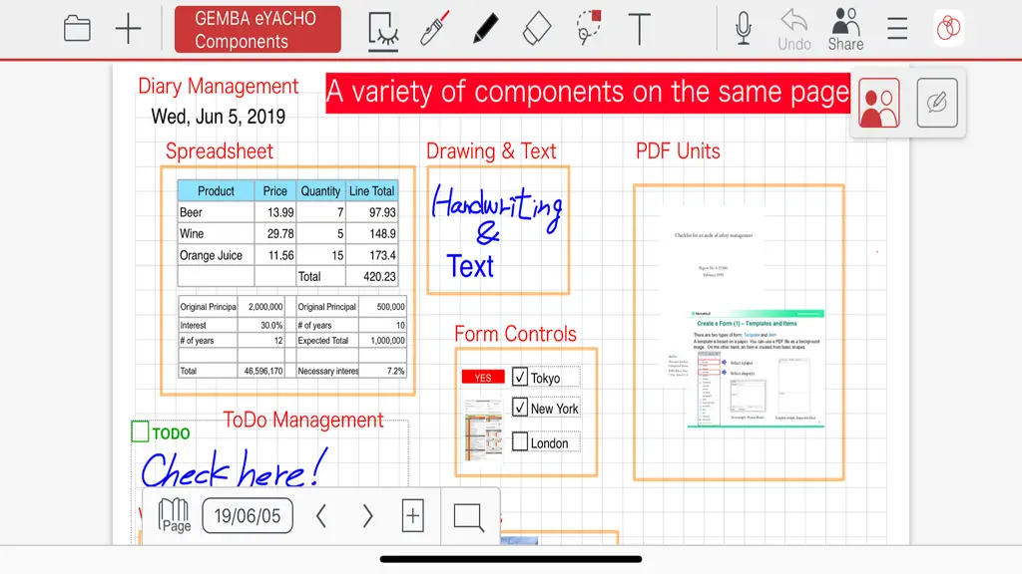Click the Share button
Screen dimensions: 1022x574
(846, 30)
